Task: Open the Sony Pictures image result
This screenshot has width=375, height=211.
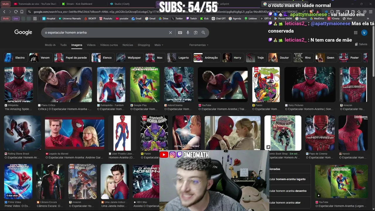Action: [x=310, y=85]
